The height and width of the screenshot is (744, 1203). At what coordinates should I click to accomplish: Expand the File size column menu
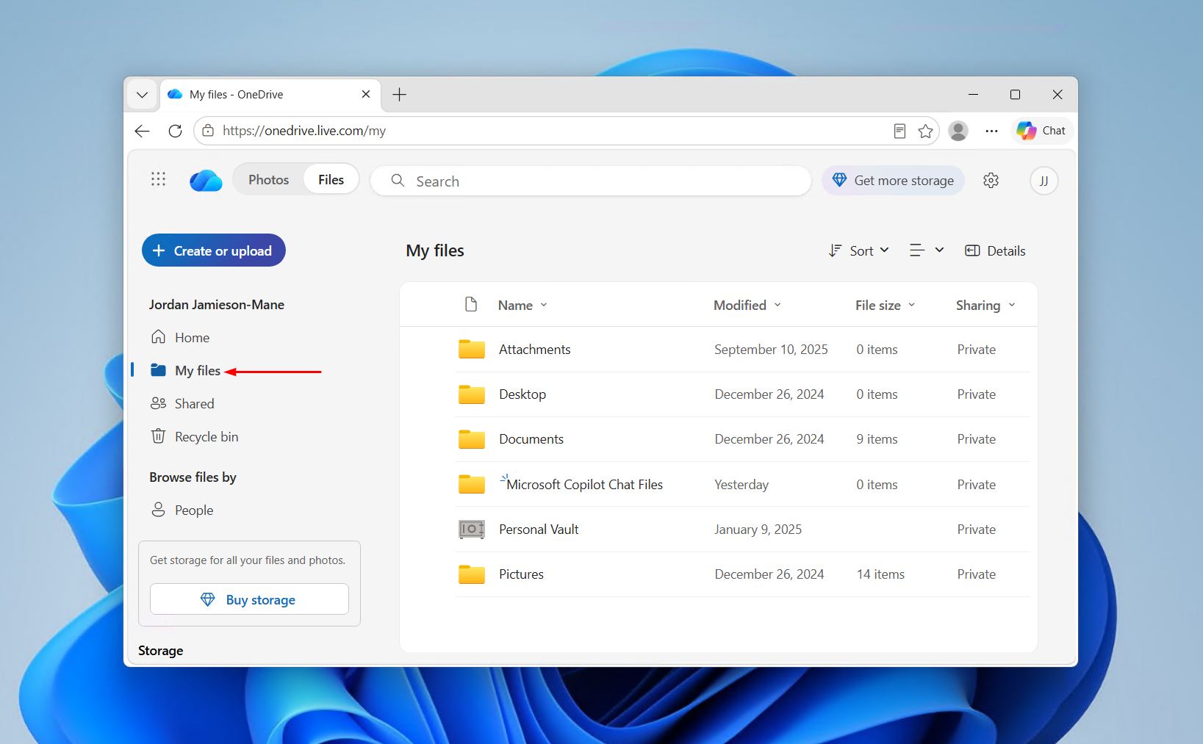click(x=912, y=305)
